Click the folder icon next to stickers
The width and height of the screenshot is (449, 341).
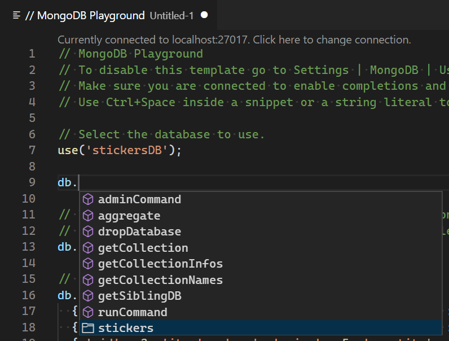(x=87, y=328)
